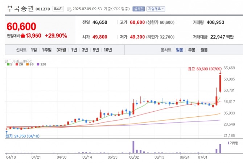The width and height of the screenshot is (243, 163).
Task: Switch to 월봉 candle chart
Action: click(204, 50)
